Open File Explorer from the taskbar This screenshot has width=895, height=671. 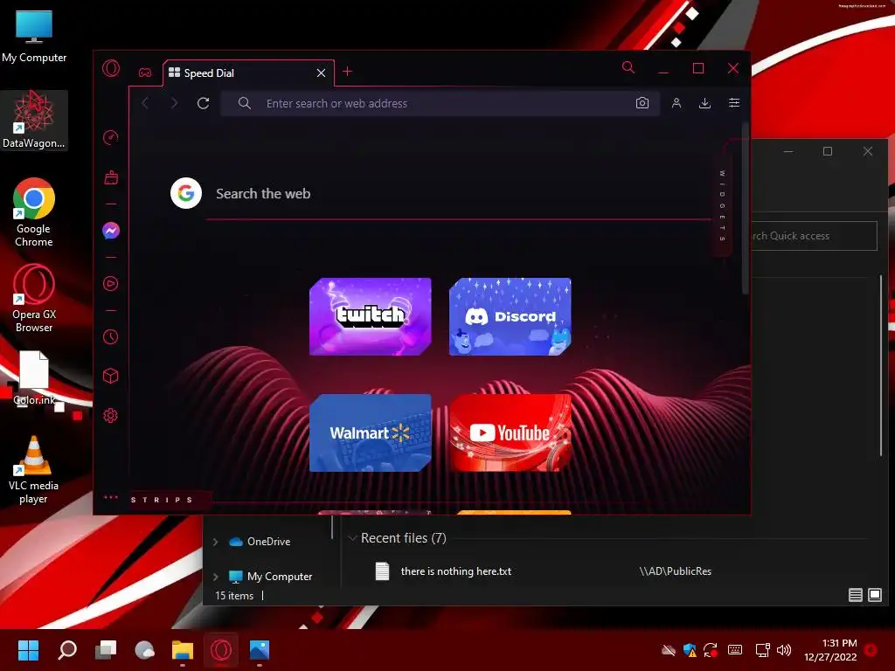tap(183, 649)
